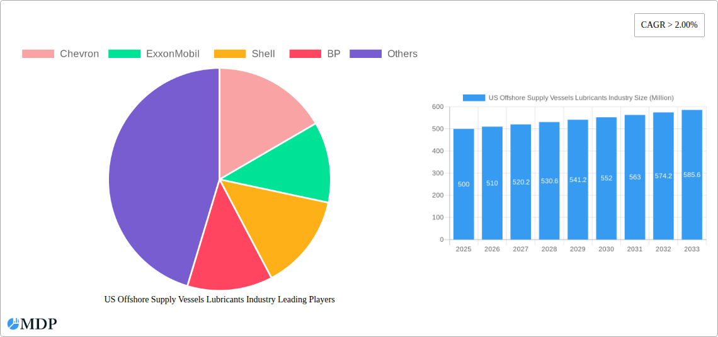This screenshot has height=337, width=718.
Task: Click the 2029 x-axis label
Action: tap(578, 249)
